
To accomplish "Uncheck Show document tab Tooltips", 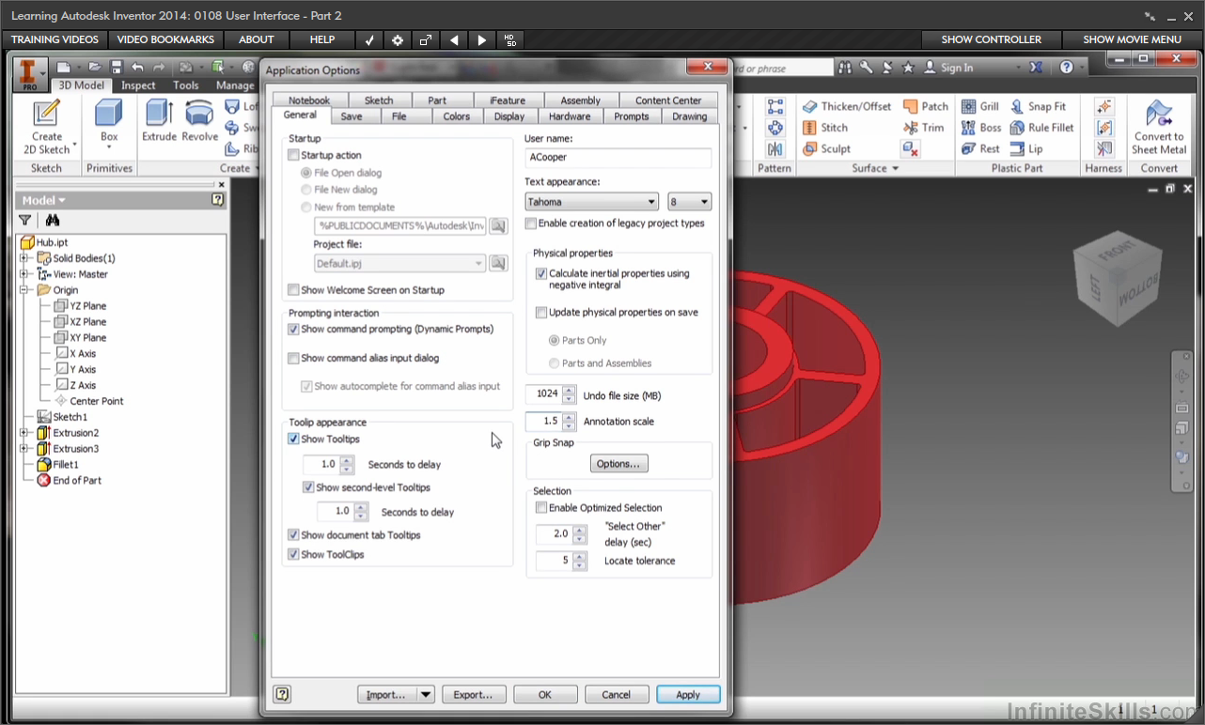I will click(x=294, y=535).
